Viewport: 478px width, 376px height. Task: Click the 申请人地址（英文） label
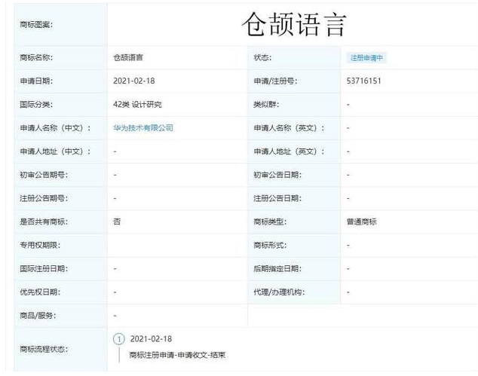(289, 151)
